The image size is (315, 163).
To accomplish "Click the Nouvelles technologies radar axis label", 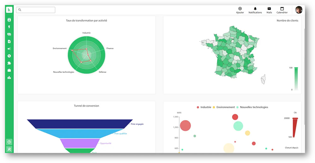I will coord(64,72).
